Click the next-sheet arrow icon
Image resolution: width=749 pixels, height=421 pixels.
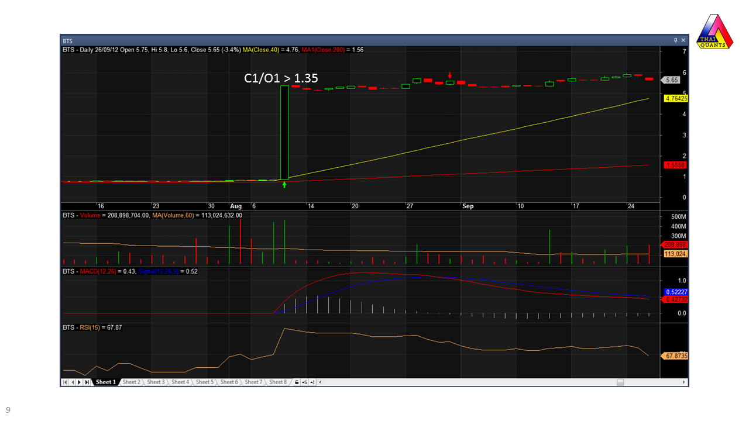tap(79, 382)
